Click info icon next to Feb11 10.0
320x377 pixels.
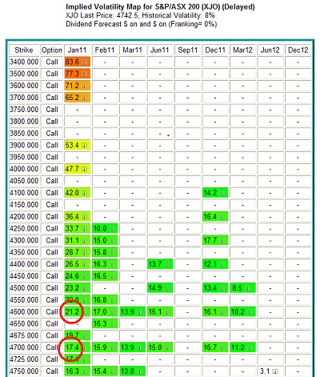(x=112, y=229)
